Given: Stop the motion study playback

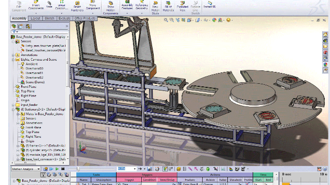Looking at the screenshot, I should pos(63,169).
